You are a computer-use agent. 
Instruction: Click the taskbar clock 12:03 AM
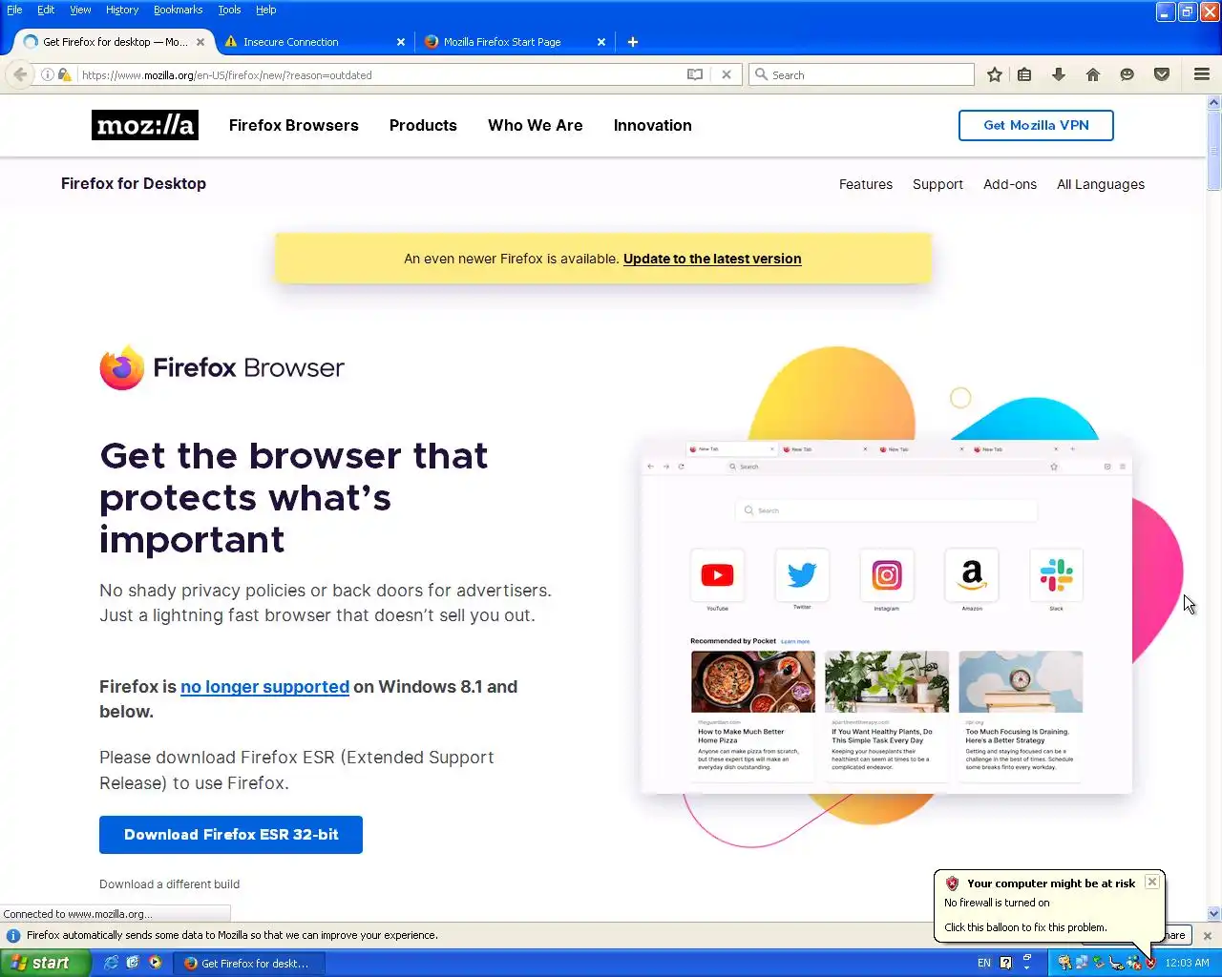(x=1187, y=963)
